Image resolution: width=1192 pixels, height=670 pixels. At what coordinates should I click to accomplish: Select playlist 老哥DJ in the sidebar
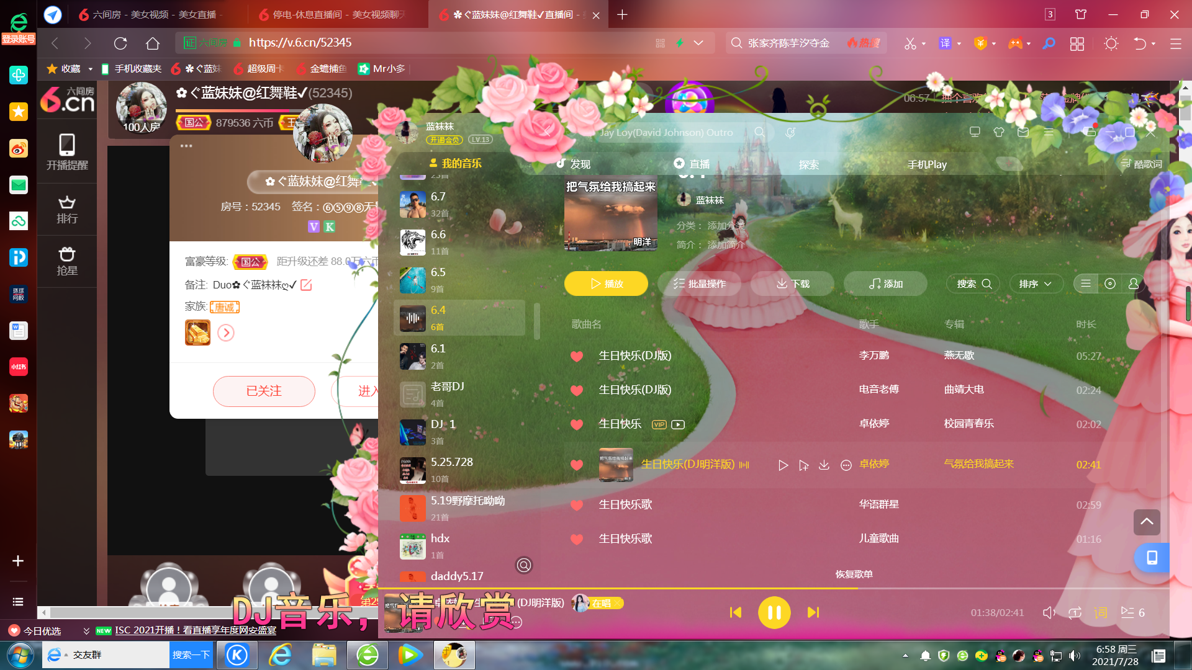tap(459, 394)
